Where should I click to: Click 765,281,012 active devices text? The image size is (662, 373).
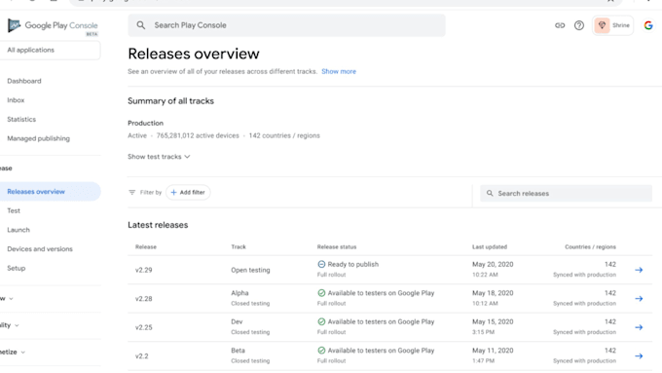(198, 135)
